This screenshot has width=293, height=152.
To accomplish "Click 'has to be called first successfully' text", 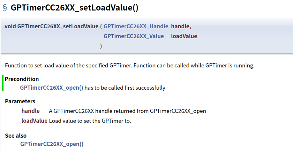I will coord(125,88).
